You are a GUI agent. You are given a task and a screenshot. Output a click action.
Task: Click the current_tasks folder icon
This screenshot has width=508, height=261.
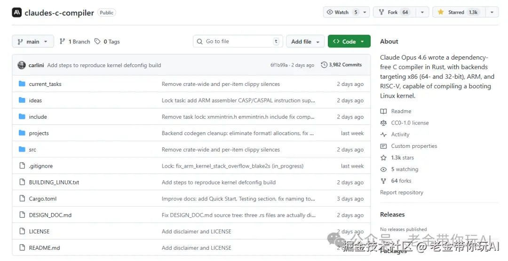22,84
